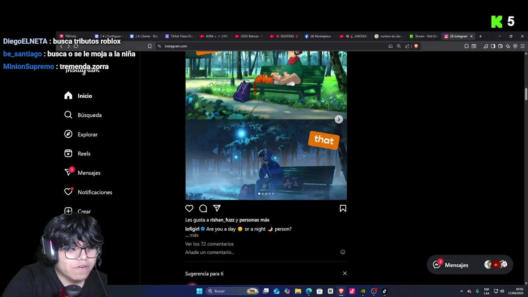
Task: Switch to nombre de clan Google tab
Action: [389, 36]
